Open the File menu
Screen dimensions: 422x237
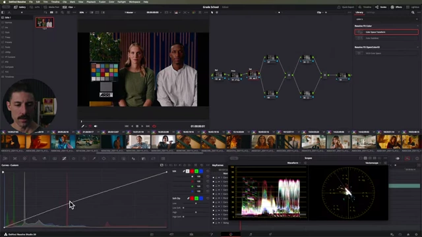[31, 2]
